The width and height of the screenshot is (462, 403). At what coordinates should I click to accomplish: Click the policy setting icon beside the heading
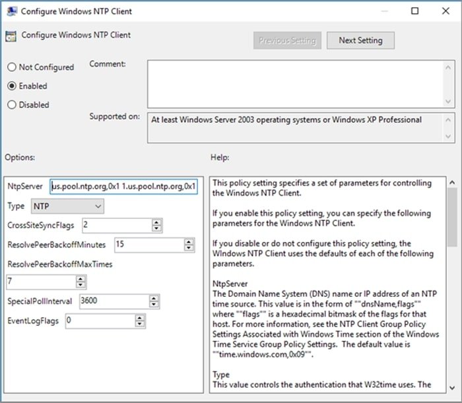pyautogui.click(x=11, y=37)
